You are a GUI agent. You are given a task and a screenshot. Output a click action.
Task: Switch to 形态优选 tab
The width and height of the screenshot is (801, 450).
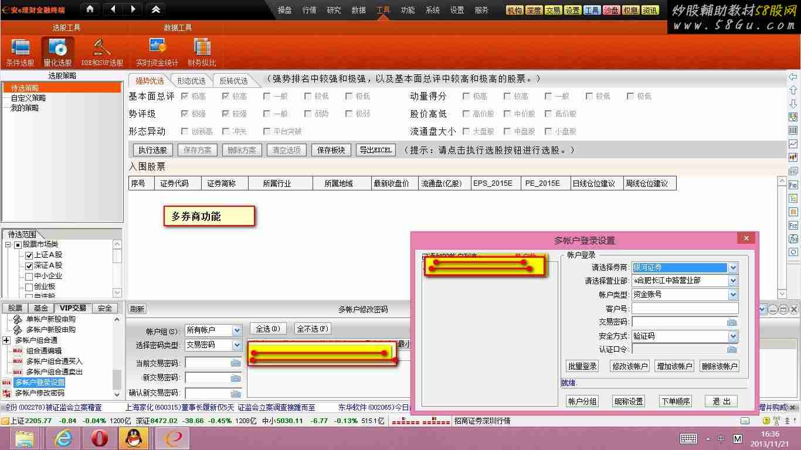191,81
